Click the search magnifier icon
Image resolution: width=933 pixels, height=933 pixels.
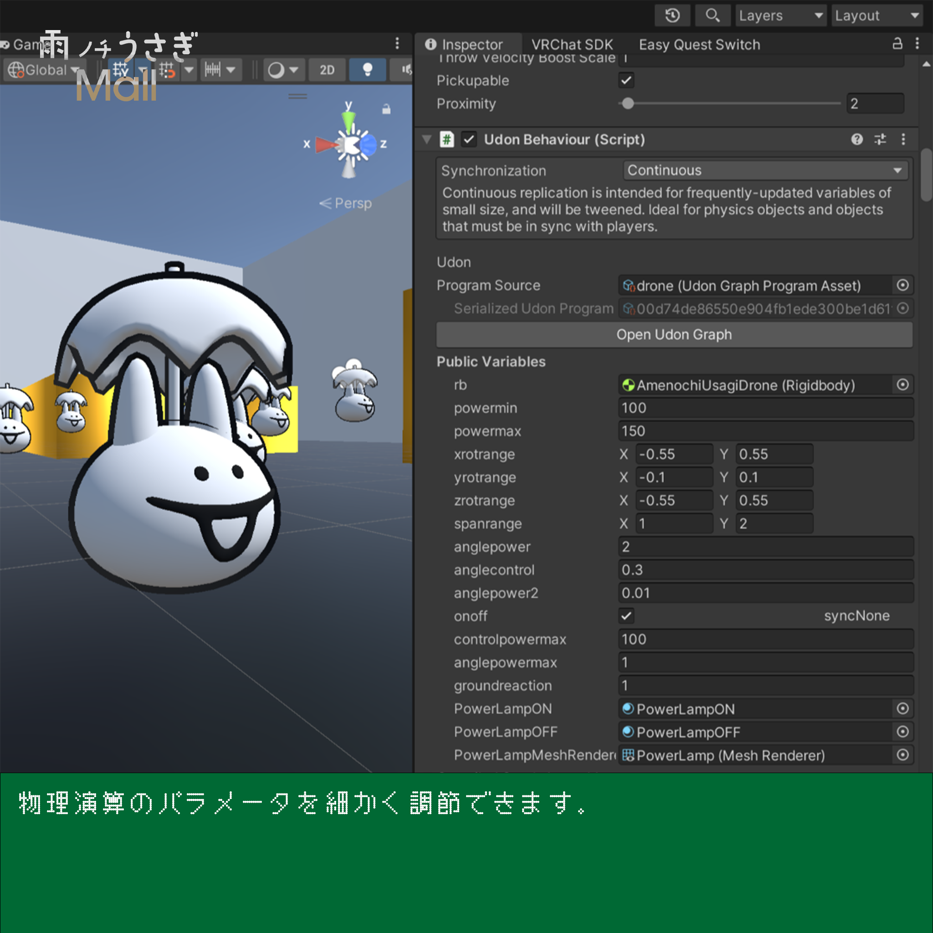[x=712, y=16]
